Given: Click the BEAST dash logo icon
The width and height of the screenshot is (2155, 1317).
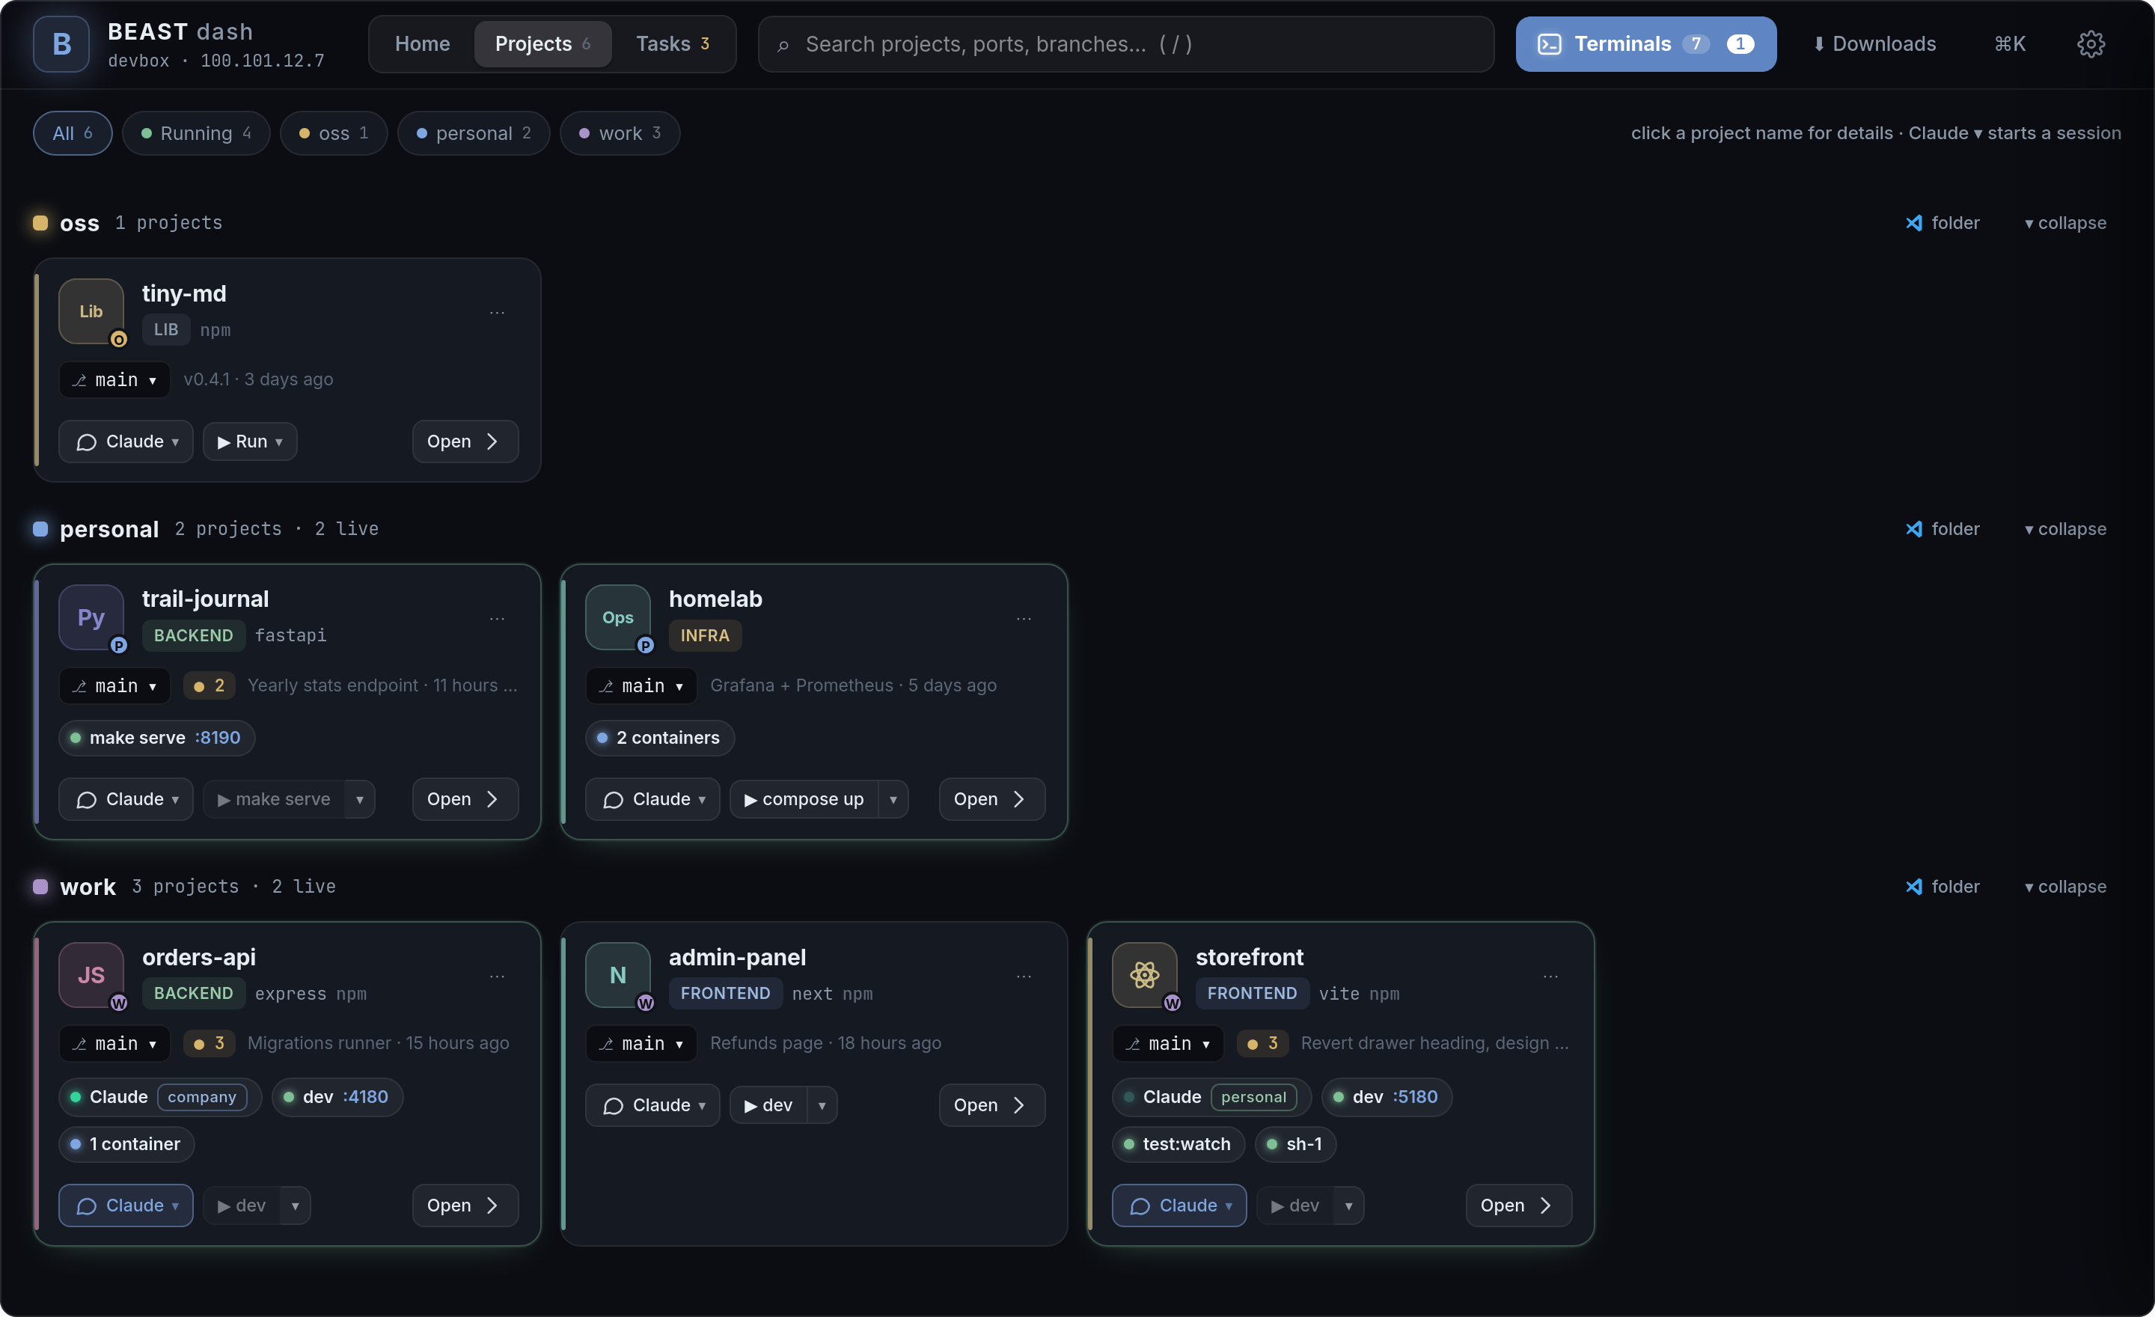Looking at the screenshot, I should 61,43.
